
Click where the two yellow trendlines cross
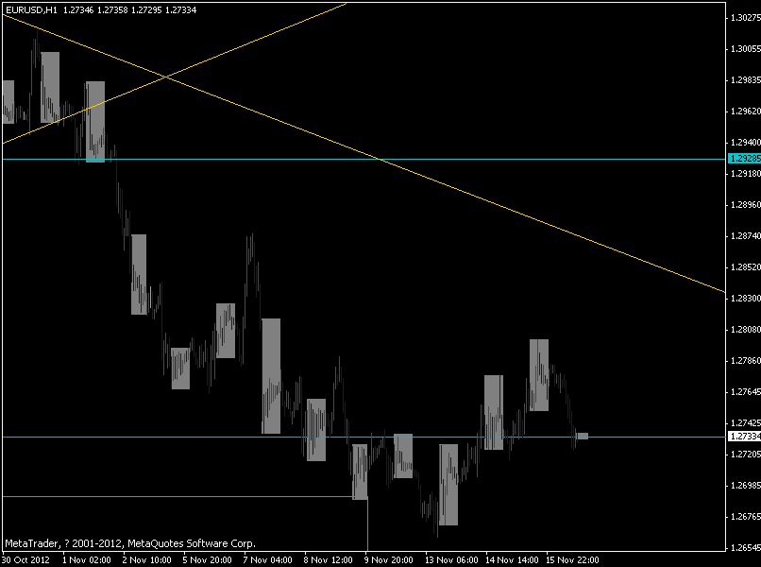click(166, 77)
